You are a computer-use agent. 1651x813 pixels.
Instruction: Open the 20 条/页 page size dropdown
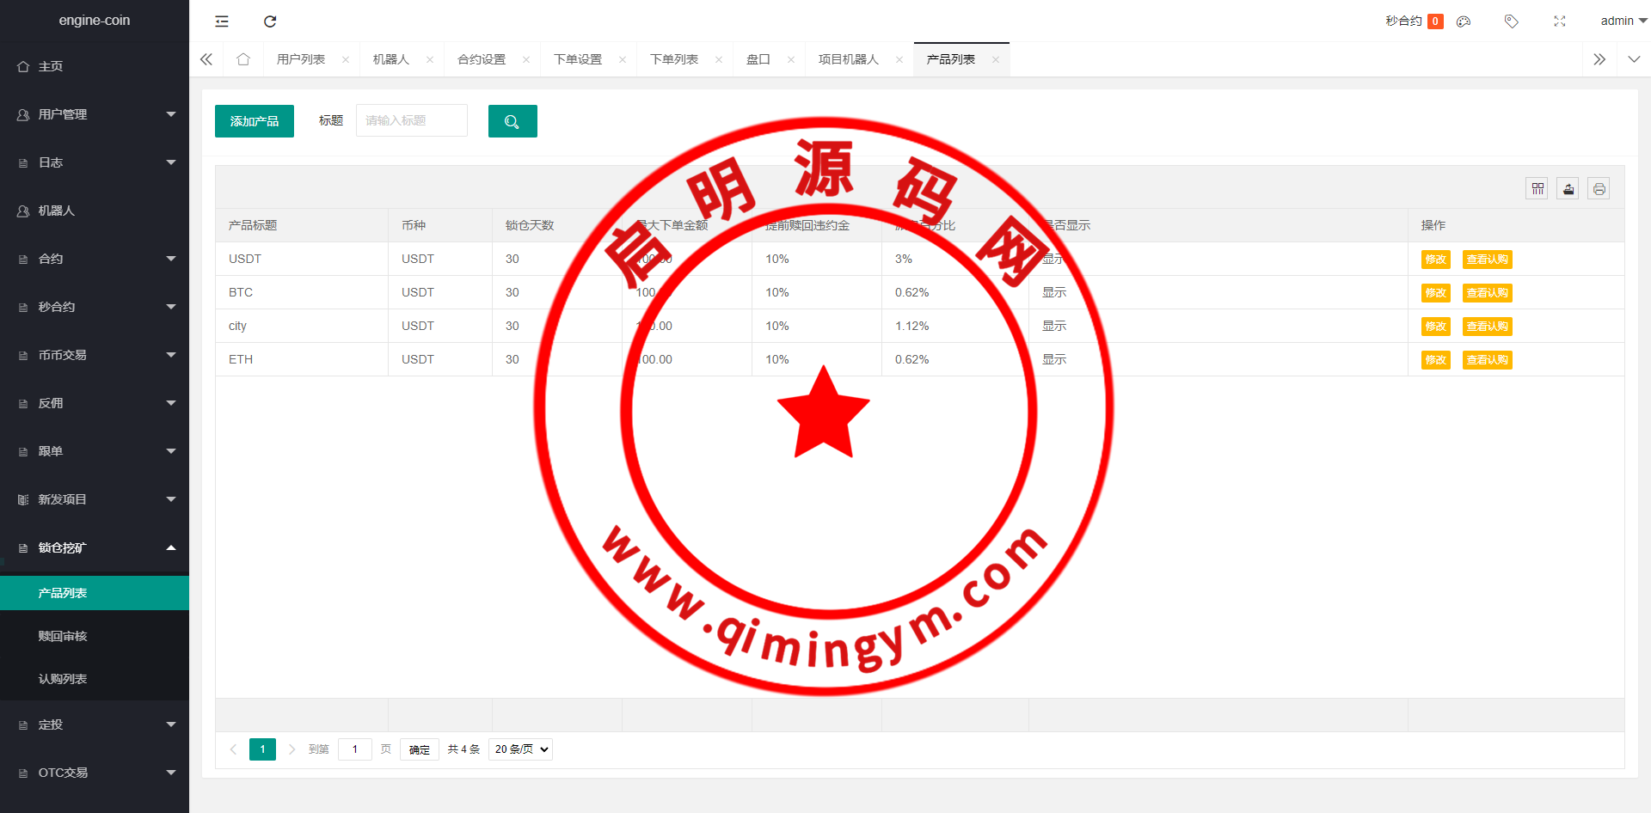[520, 749]
